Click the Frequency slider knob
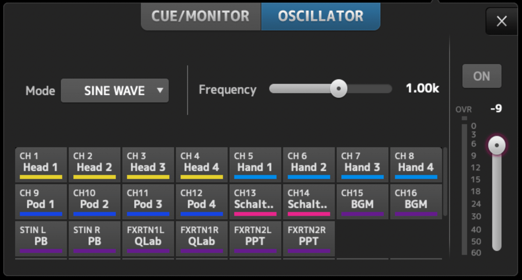522x280 pixels. (338, 88)
